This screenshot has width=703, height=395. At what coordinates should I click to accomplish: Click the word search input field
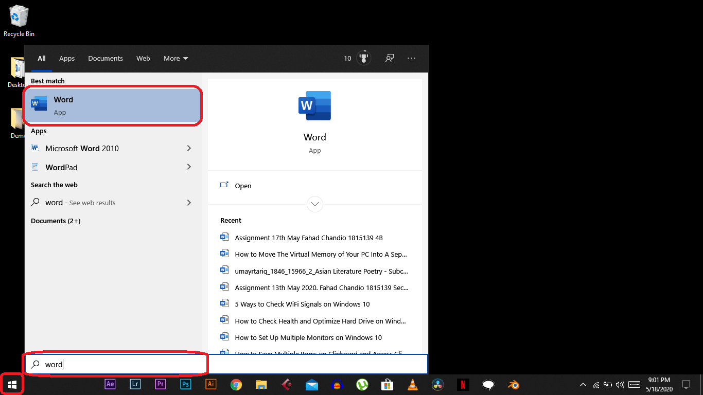click(x=115, y=364)
